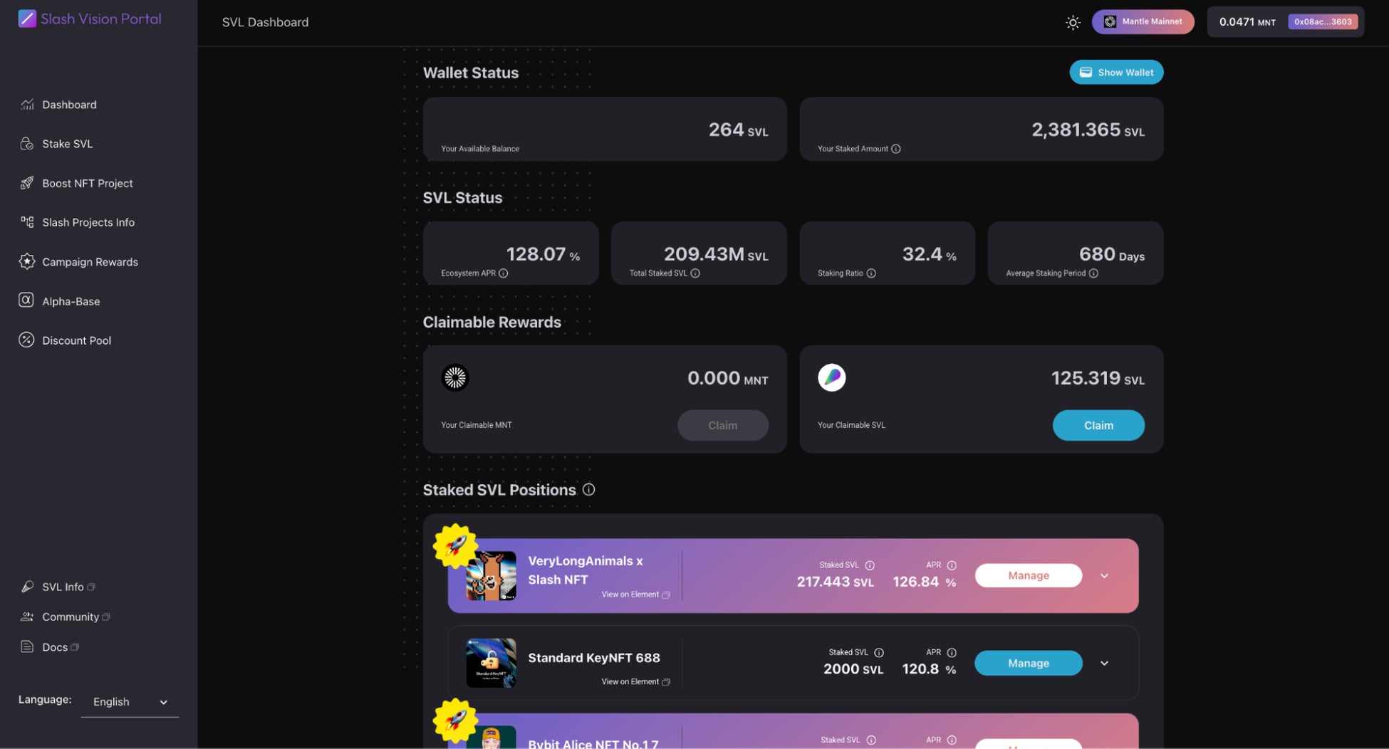Click the Bybit Alice NFT No.17 name

tap(593, 743)
